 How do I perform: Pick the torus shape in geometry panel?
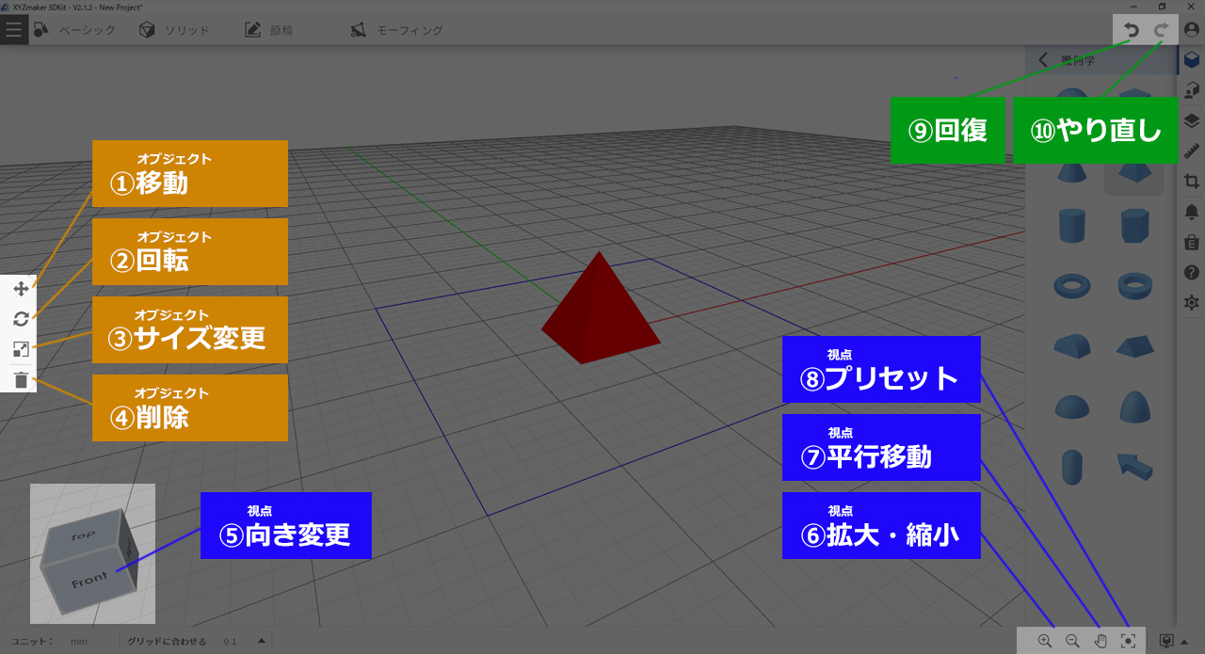click(1071, 283)
